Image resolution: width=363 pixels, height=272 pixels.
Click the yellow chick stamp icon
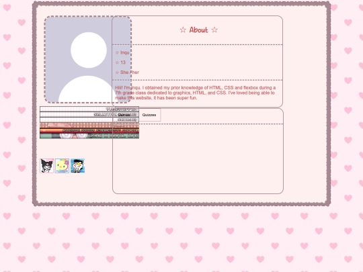coord(62,166)
